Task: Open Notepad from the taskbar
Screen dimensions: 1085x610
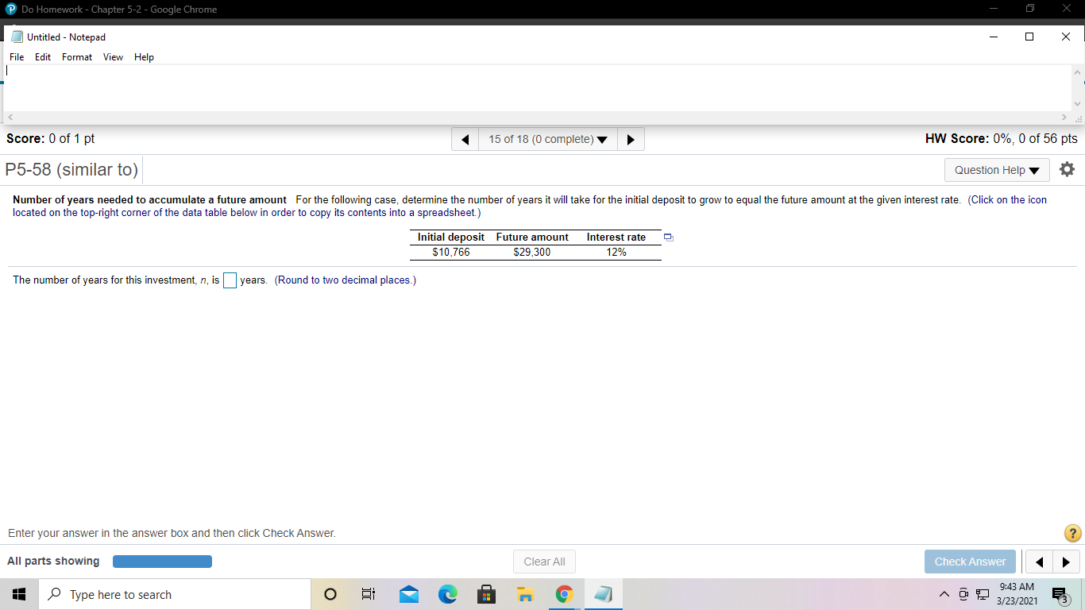Action: point(603,594)
